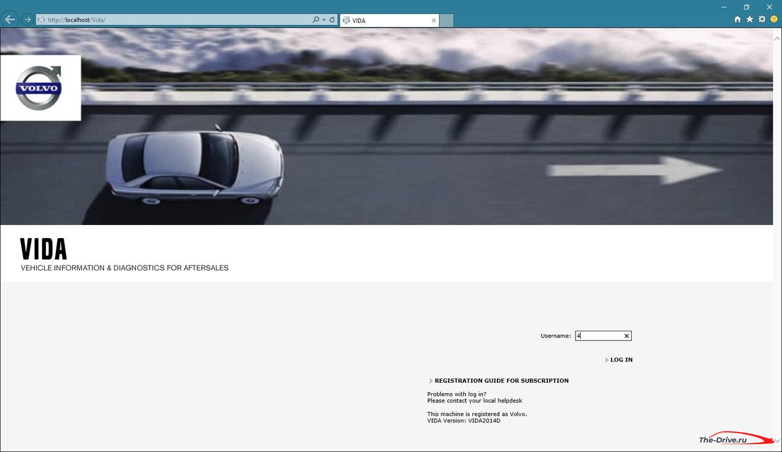Open browser Tools gear menu
The image size is (782, 452).
pyautogui.click(x=762, y=19)
